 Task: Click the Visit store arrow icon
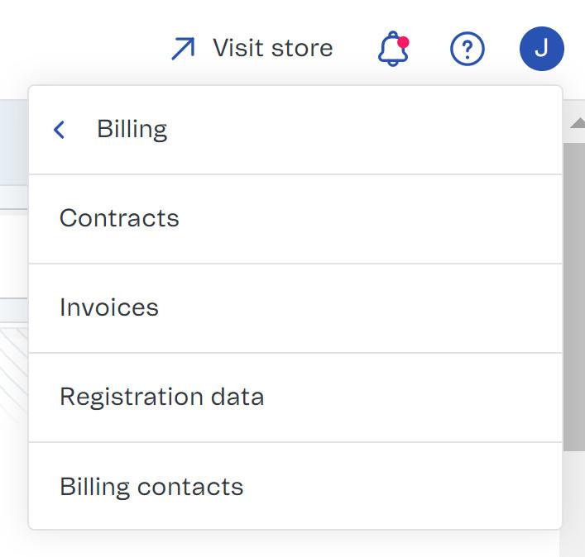click(183, 49)
